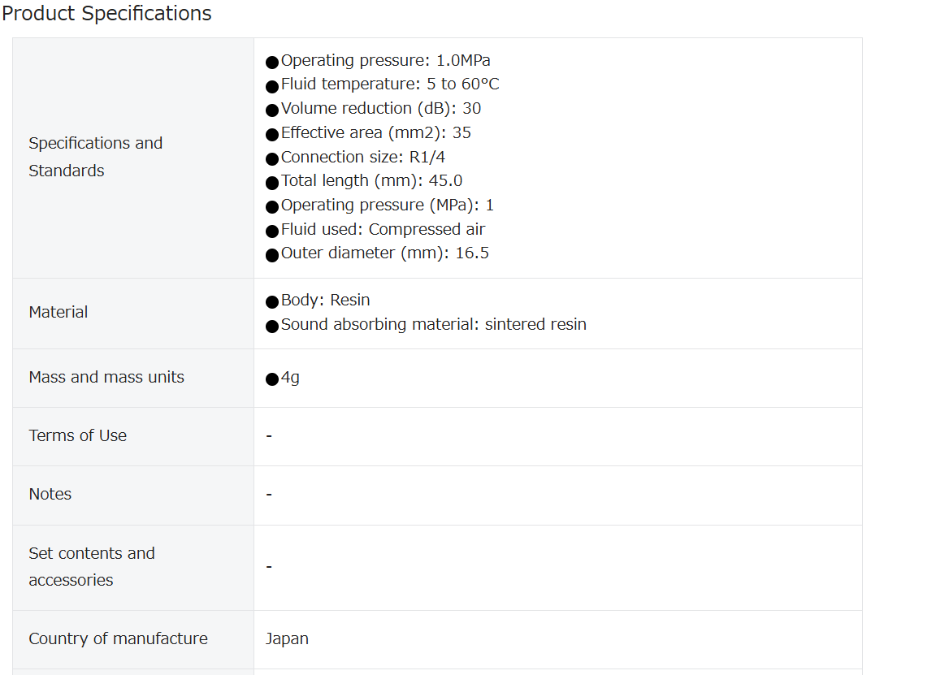This screenshot has height=675, width=936.
Task: Click the Notes row label
Action: point(50,494)
